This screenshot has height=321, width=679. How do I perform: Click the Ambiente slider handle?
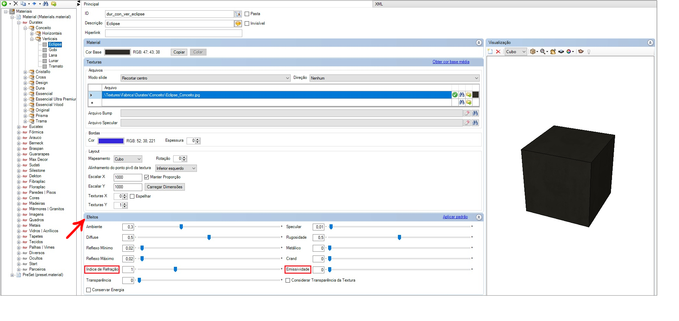181,227
